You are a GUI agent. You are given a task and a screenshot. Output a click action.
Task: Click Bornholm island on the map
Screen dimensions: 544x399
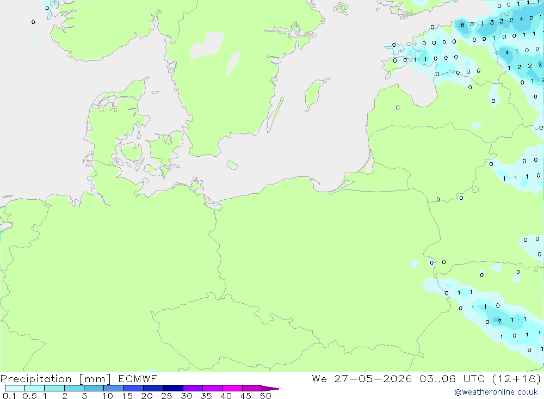point(232,164)
